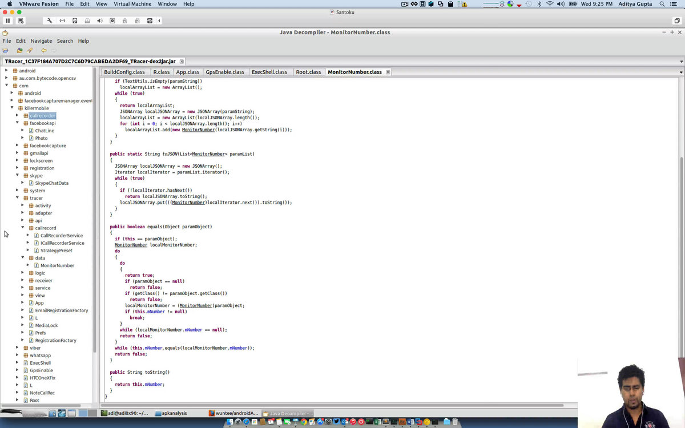This screenshot has width=685, height=428.
Task: Click lockscreen package icon
Action: 25,161
